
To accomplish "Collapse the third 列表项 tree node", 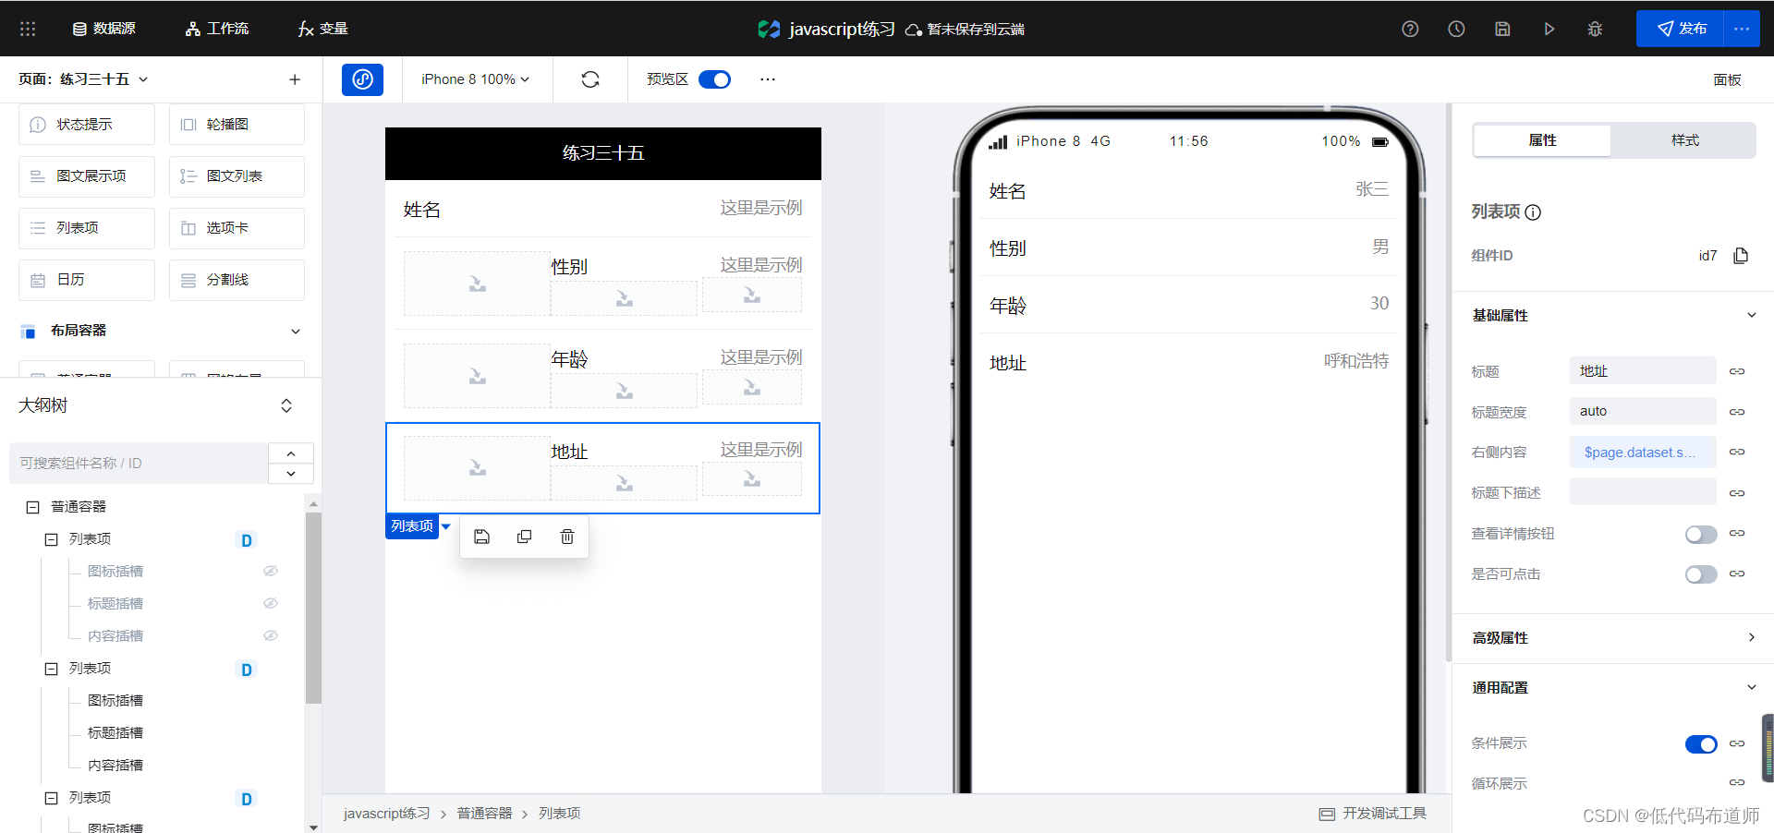I will 51,798.
